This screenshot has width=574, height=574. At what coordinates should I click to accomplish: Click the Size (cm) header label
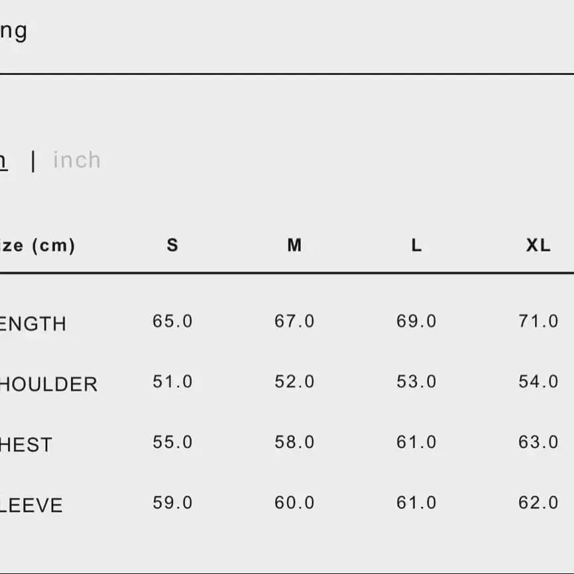click(x=36, y=245)
